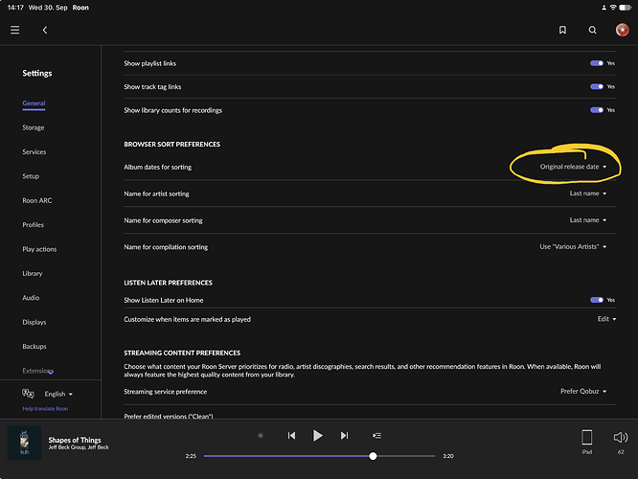Select the iPad output zone icon

click(x=586, y=438)
